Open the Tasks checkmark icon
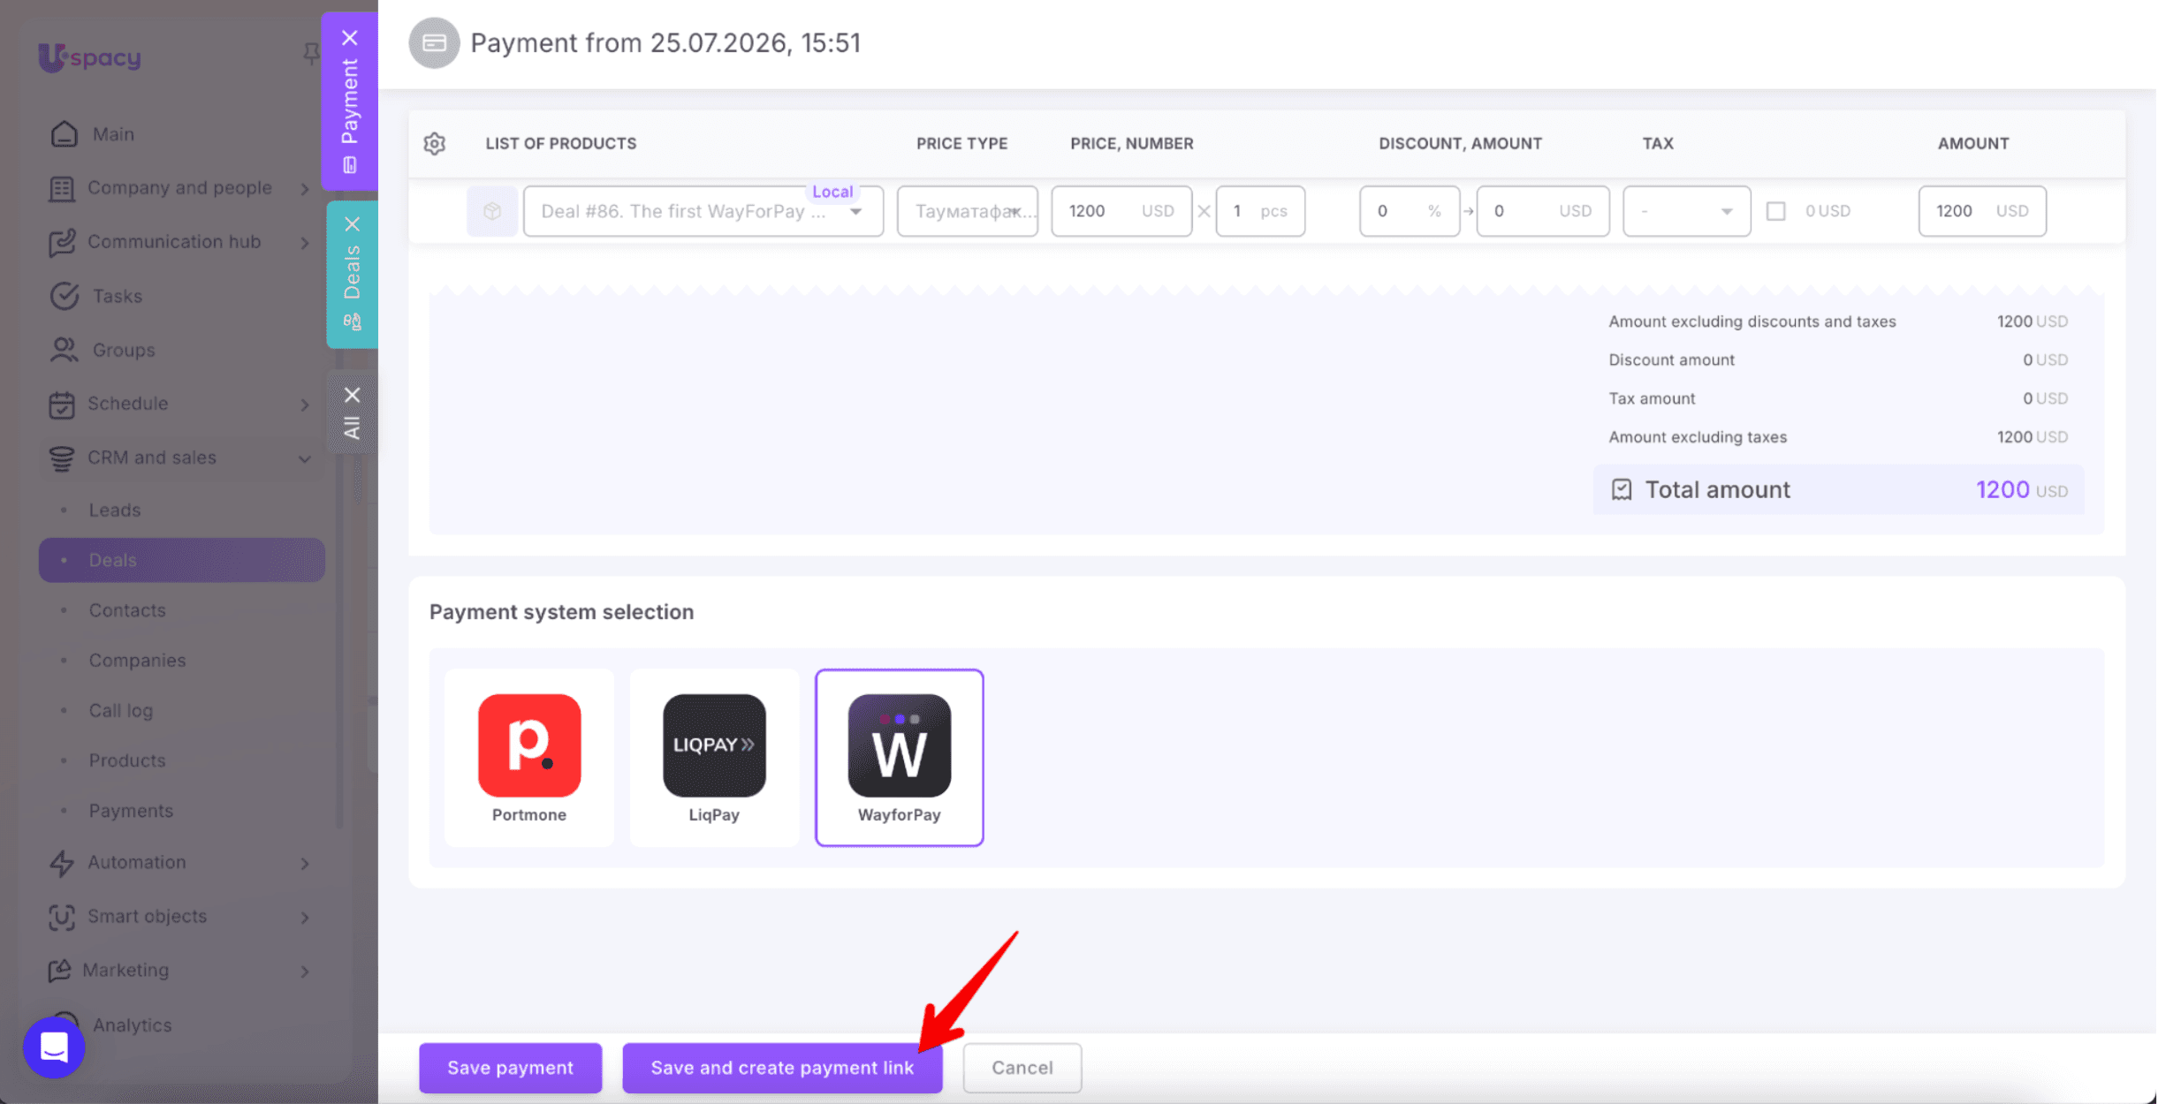 click(x=64, y=296)
